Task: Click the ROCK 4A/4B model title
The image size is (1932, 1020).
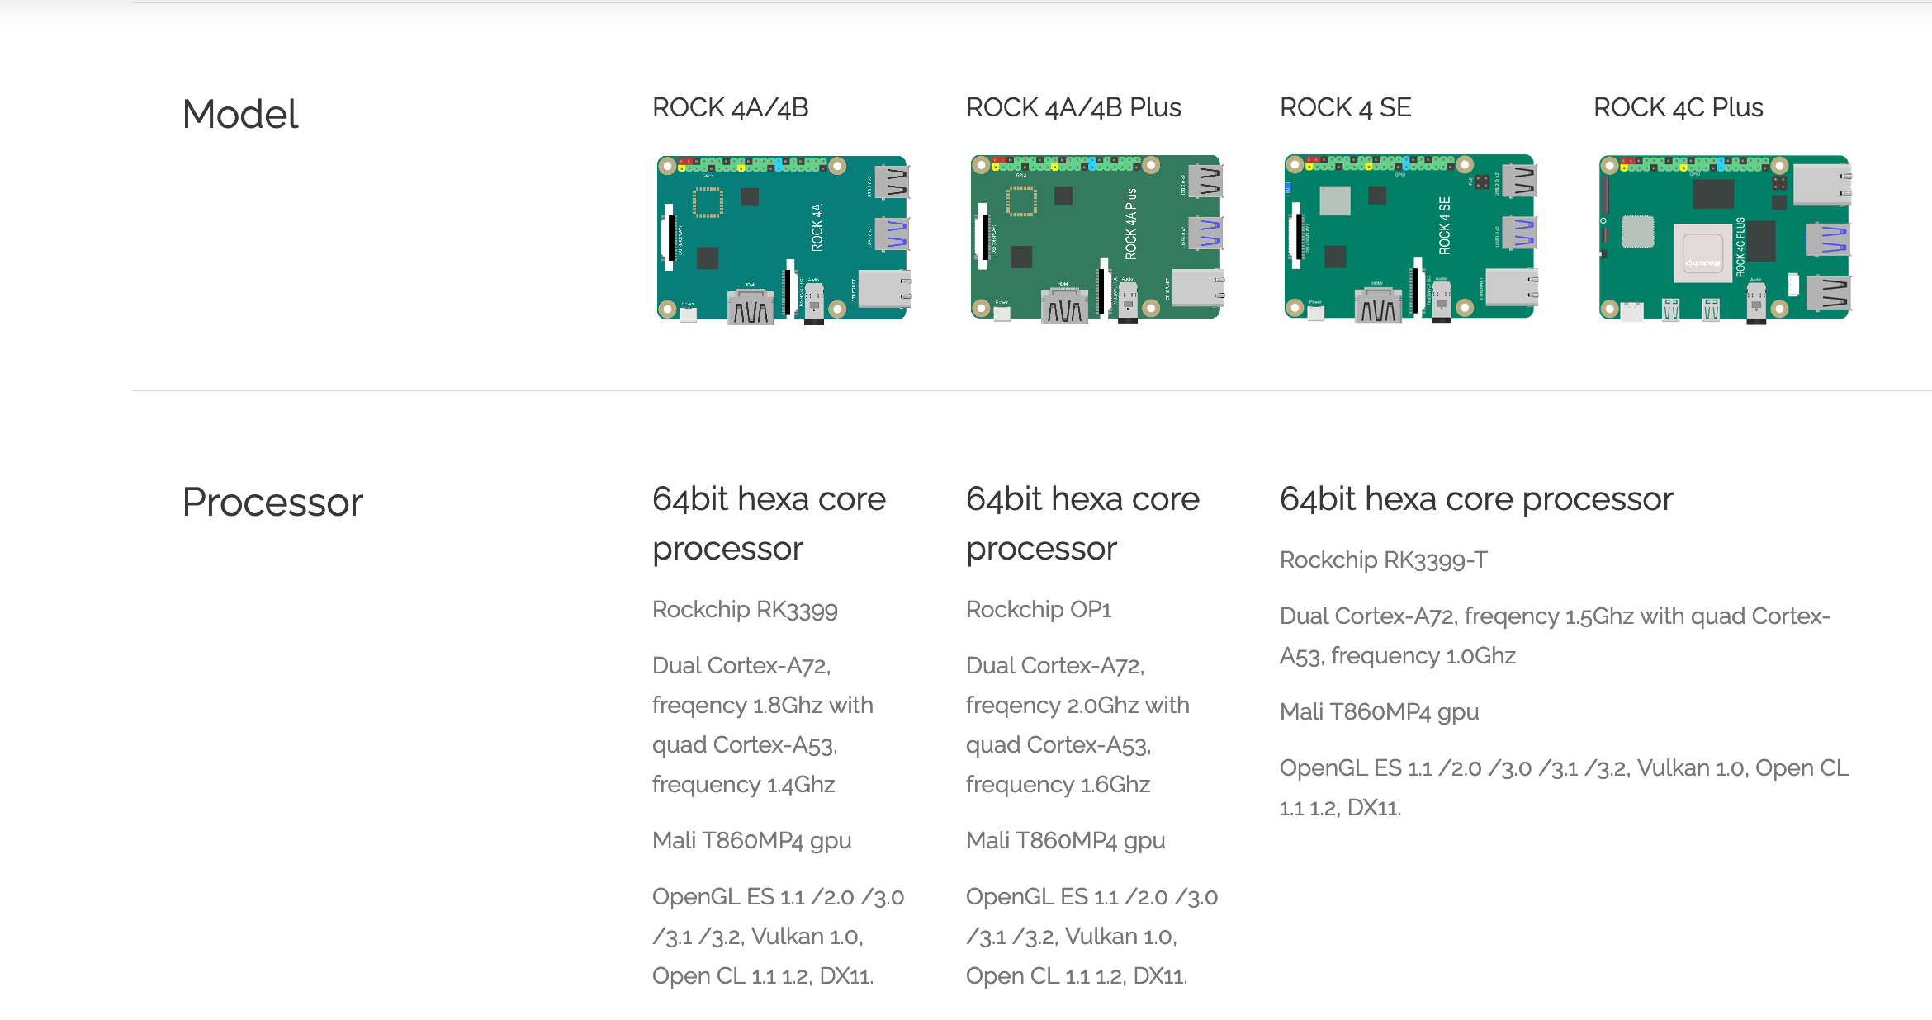Action: tap(730, 107)
